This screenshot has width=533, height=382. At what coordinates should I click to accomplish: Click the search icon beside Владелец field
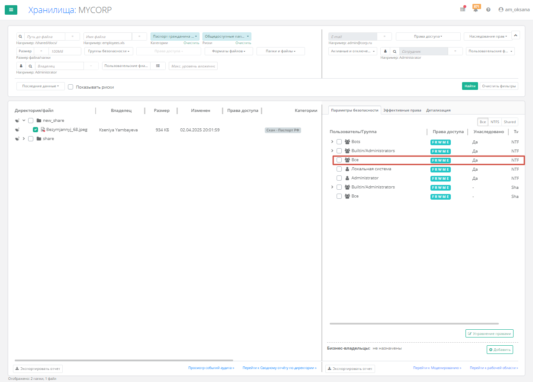(x=30, y=66)
